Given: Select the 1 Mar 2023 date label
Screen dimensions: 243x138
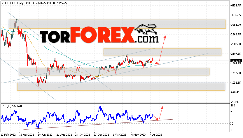Looking at the screenshot, I should [119, 134].
